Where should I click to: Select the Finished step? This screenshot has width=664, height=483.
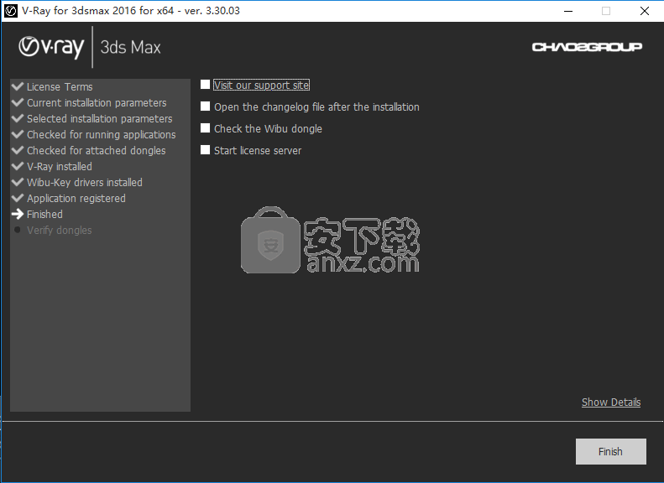coord(44,215)
